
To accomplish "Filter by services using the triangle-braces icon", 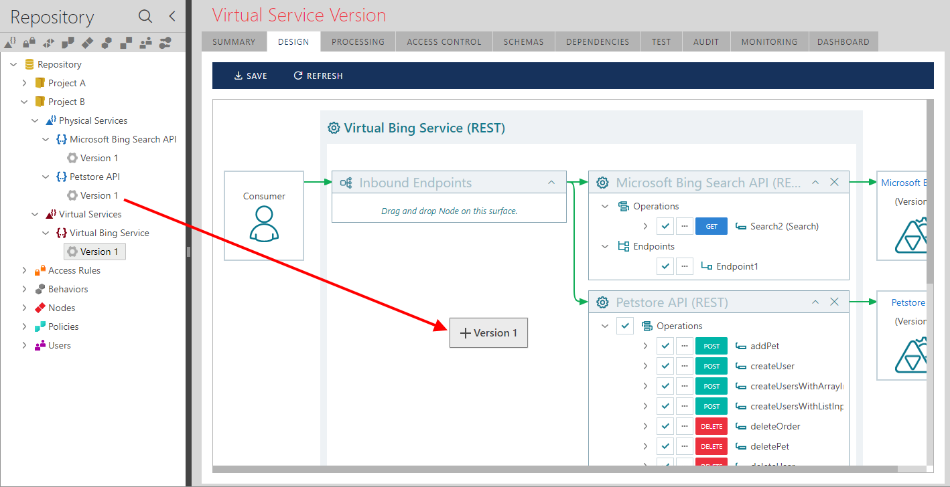I will [11, 42].
